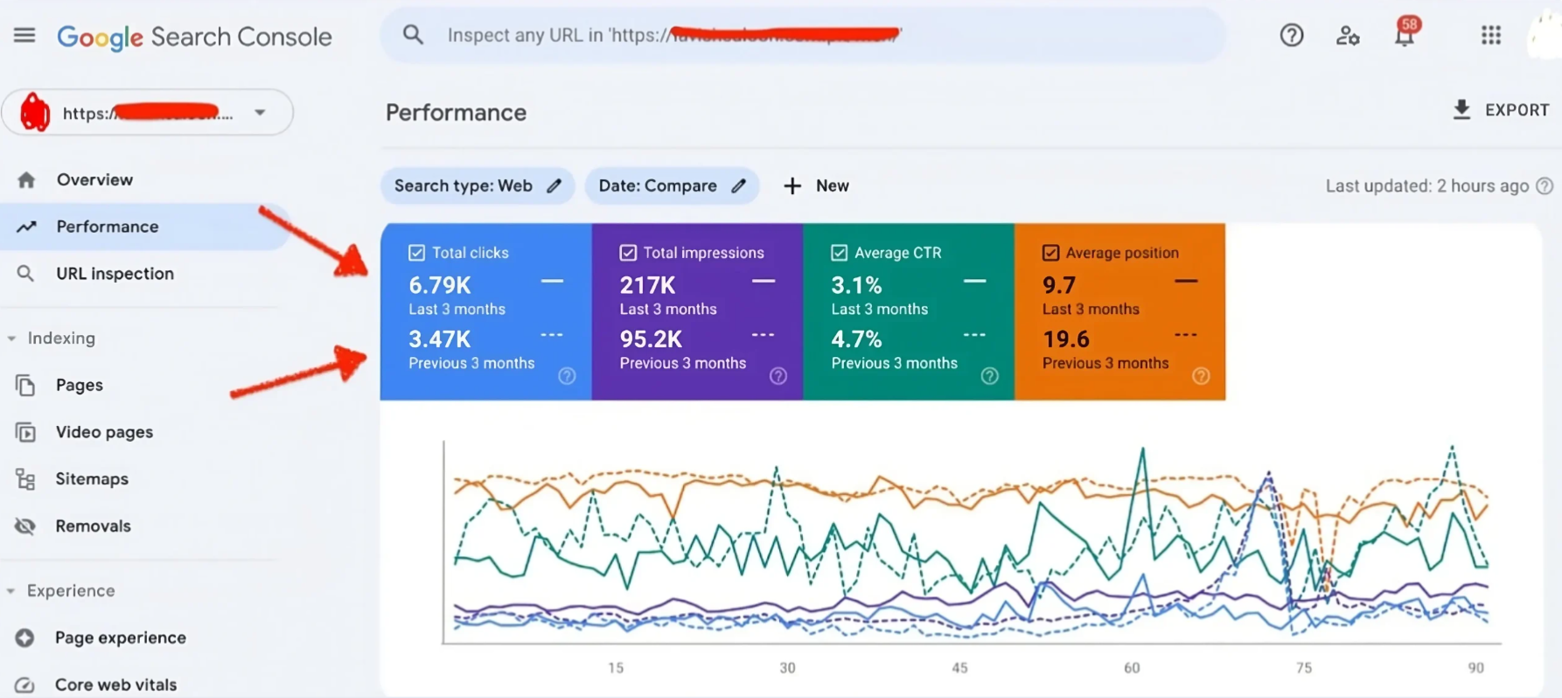Click the EXPORT button
The width and height of the screenshot is (1562, 698).
pyautogui.click(x=1501, y=110)
